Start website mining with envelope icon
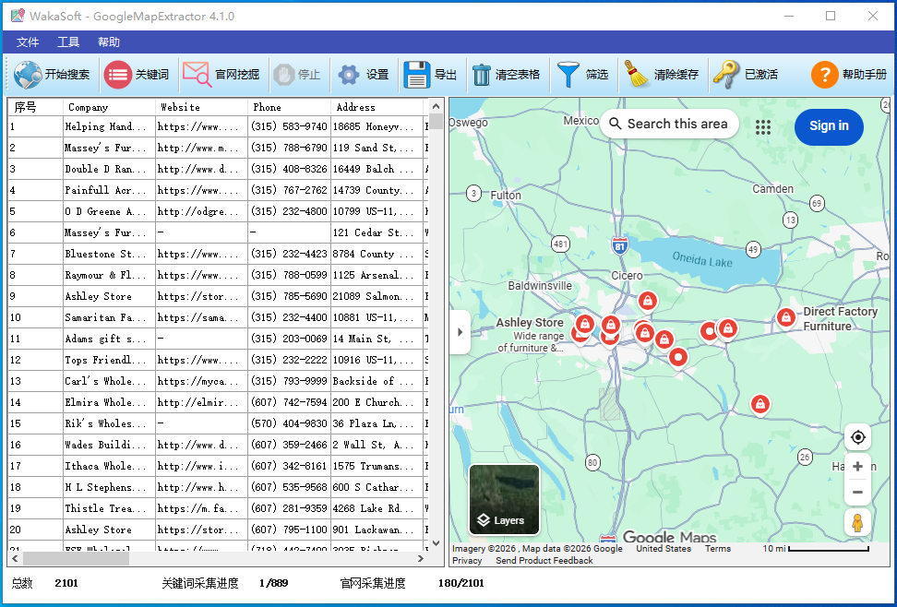Image resolution: width=897 pixels, height=607 pixels. coord(197,75)
